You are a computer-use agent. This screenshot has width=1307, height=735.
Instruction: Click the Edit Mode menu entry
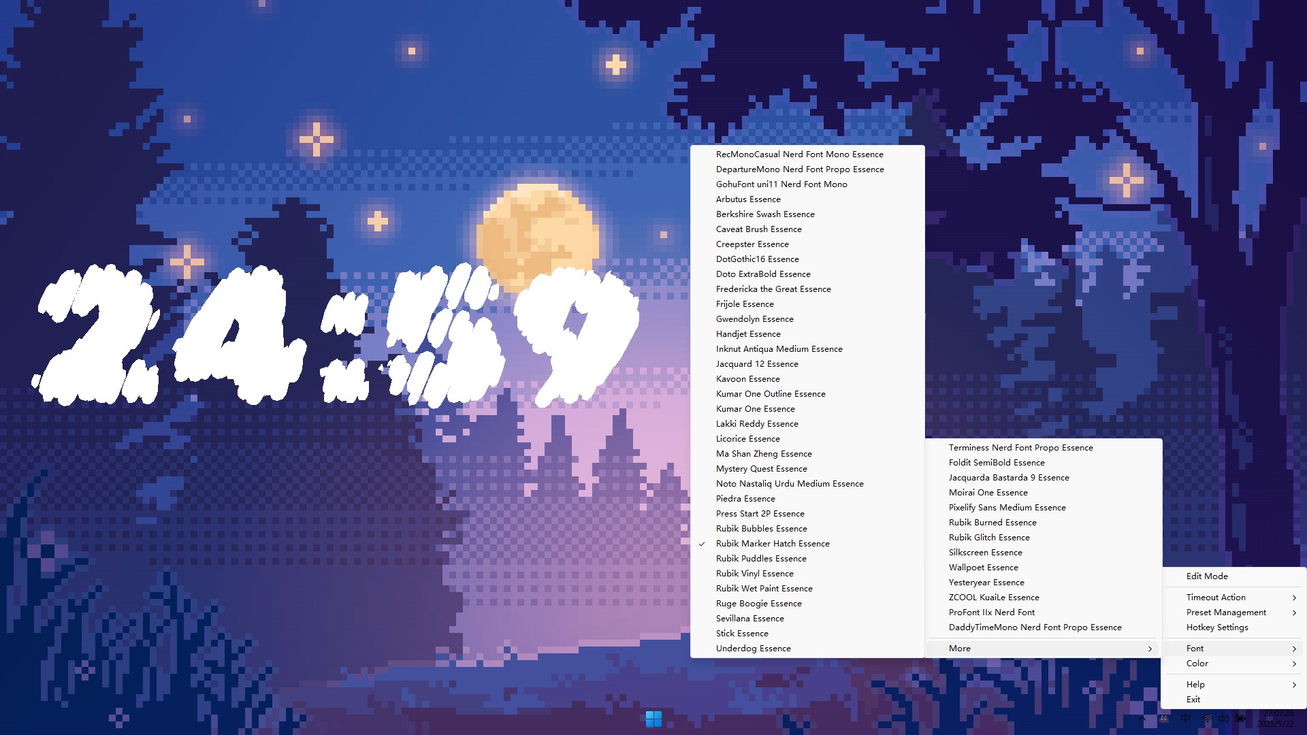click(x=1207, y=576)
